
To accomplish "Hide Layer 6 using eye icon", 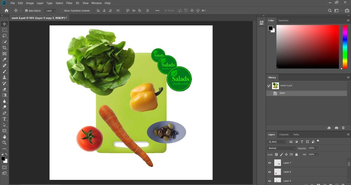I will [269, 172].
